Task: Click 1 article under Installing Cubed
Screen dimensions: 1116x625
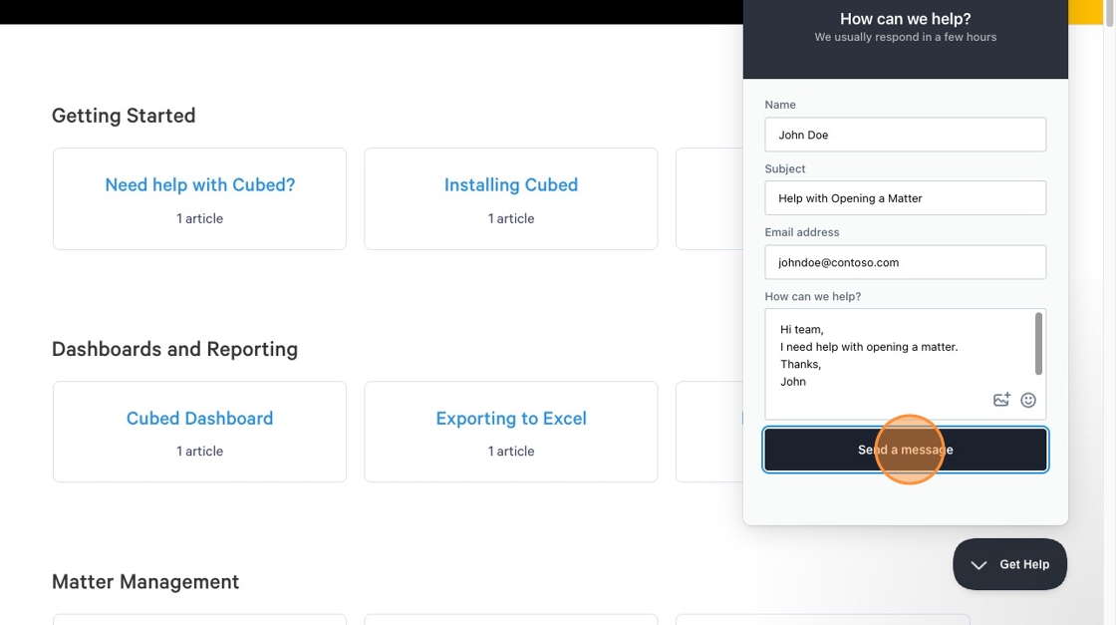Action: pos(511,218)
